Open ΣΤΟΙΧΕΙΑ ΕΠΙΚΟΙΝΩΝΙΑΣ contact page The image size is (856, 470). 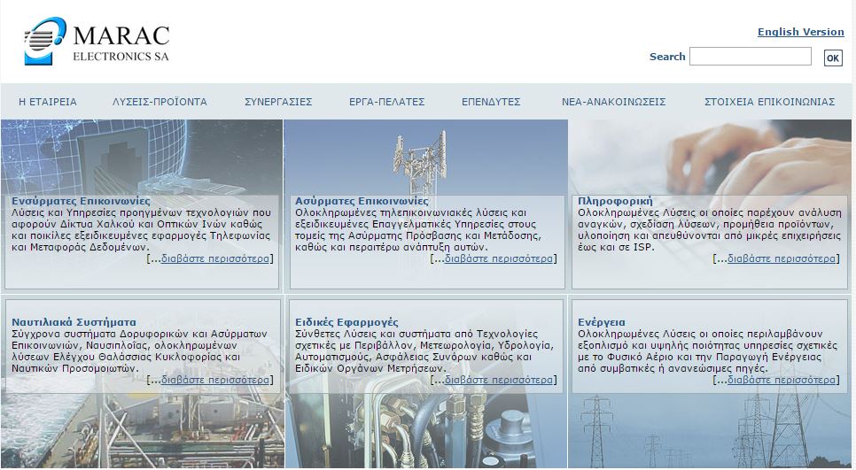click(x=769, y=102)
